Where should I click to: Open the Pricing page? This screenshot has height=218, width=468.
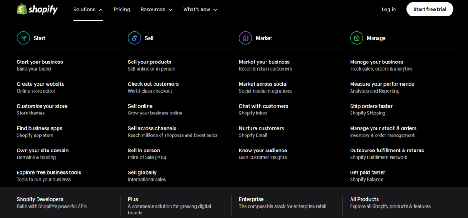122,10
